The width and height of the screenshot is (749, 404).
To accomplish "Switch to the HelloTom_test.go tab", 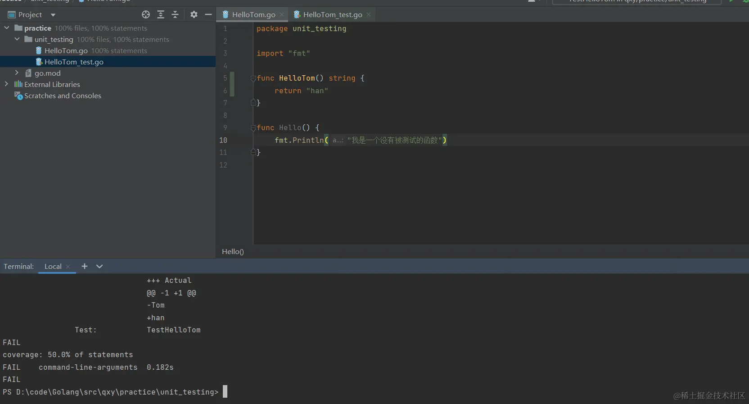I will coord(332,15).
